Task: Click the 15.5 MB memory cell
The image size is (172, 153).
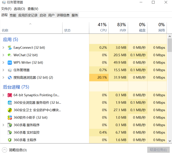Action: pos(118,70)
